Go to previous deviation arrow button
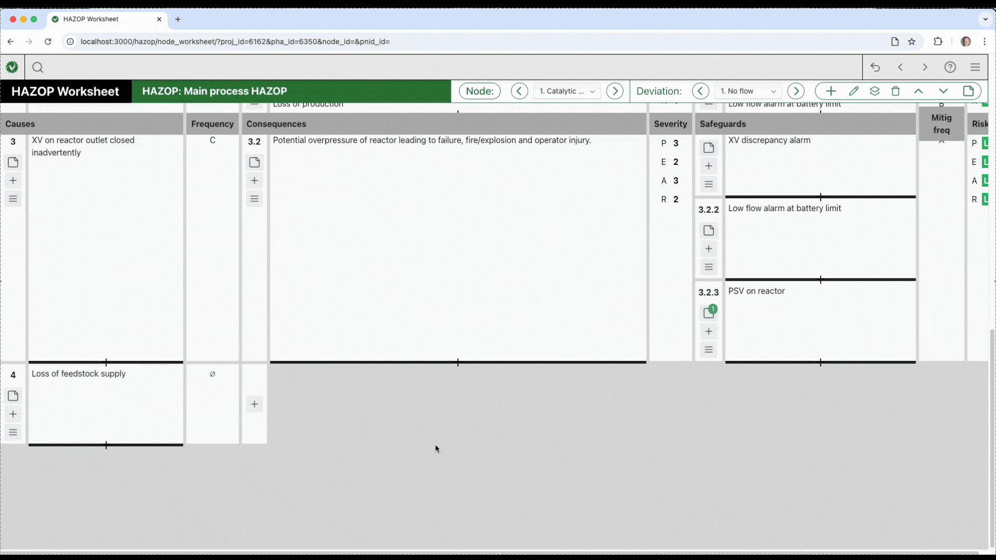This screenshot has width=996, height=560. coord(700,91)
